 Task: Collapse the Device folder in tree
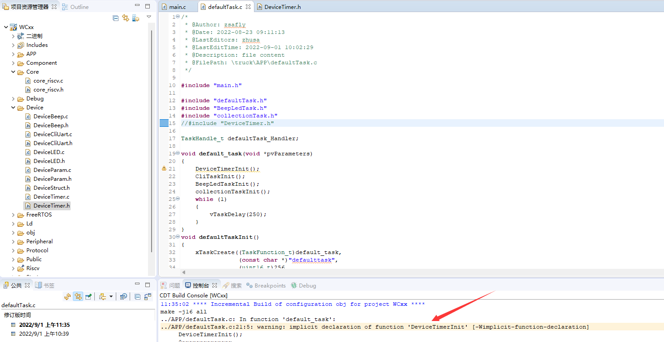point(13,108)
